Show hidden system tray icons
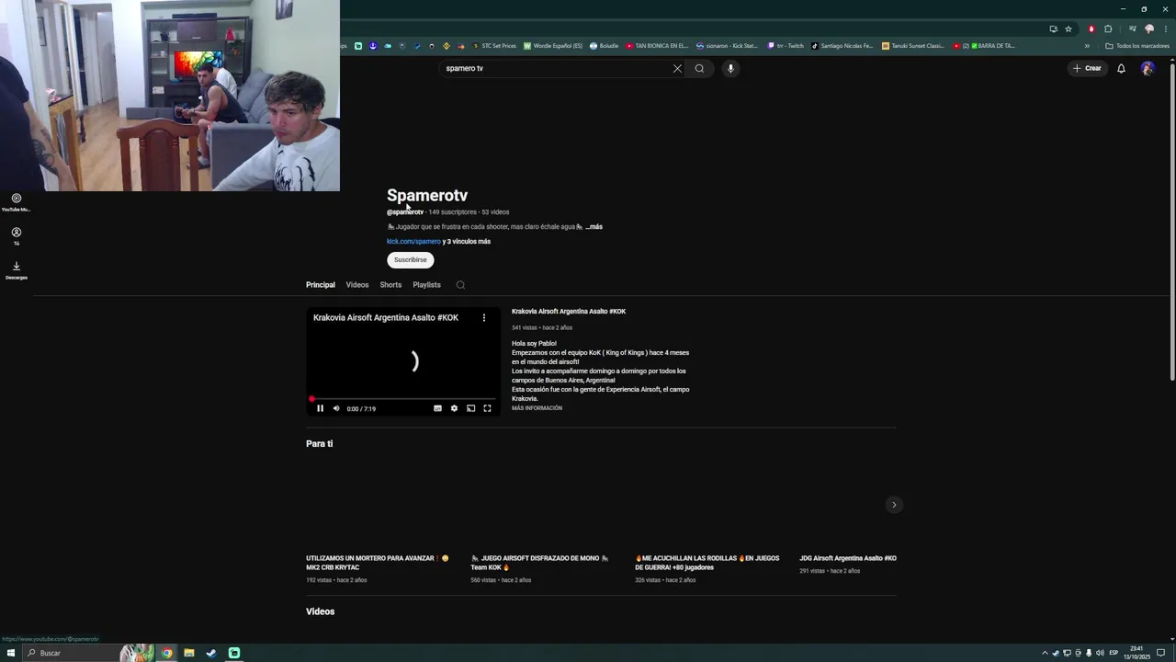 point(1045,653)
